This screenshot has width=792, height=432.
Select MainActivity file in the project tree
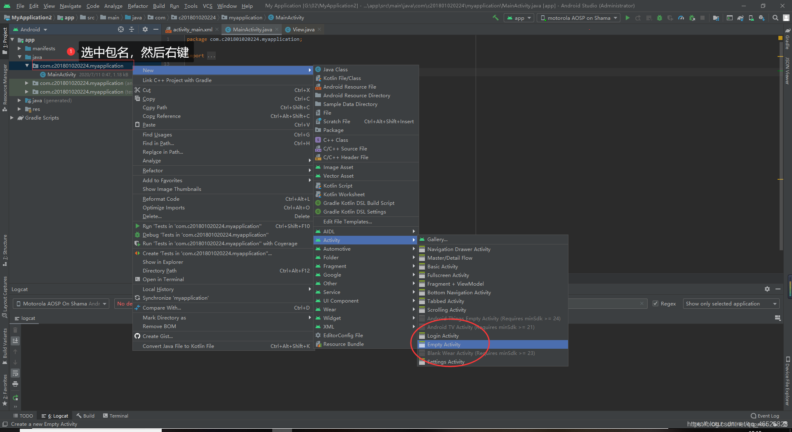click(x=61, y=75)
